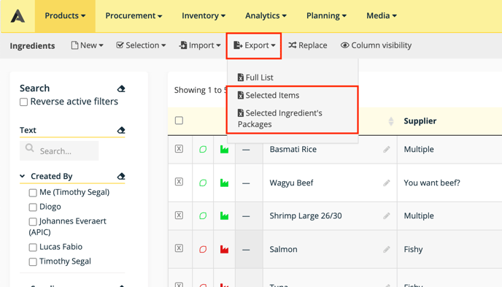Click the name column sort arrows

pyautogui.click(x=390, y=121)
